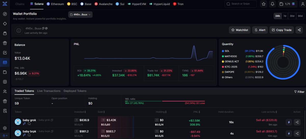Select the 30d time range

click(292, 16)
